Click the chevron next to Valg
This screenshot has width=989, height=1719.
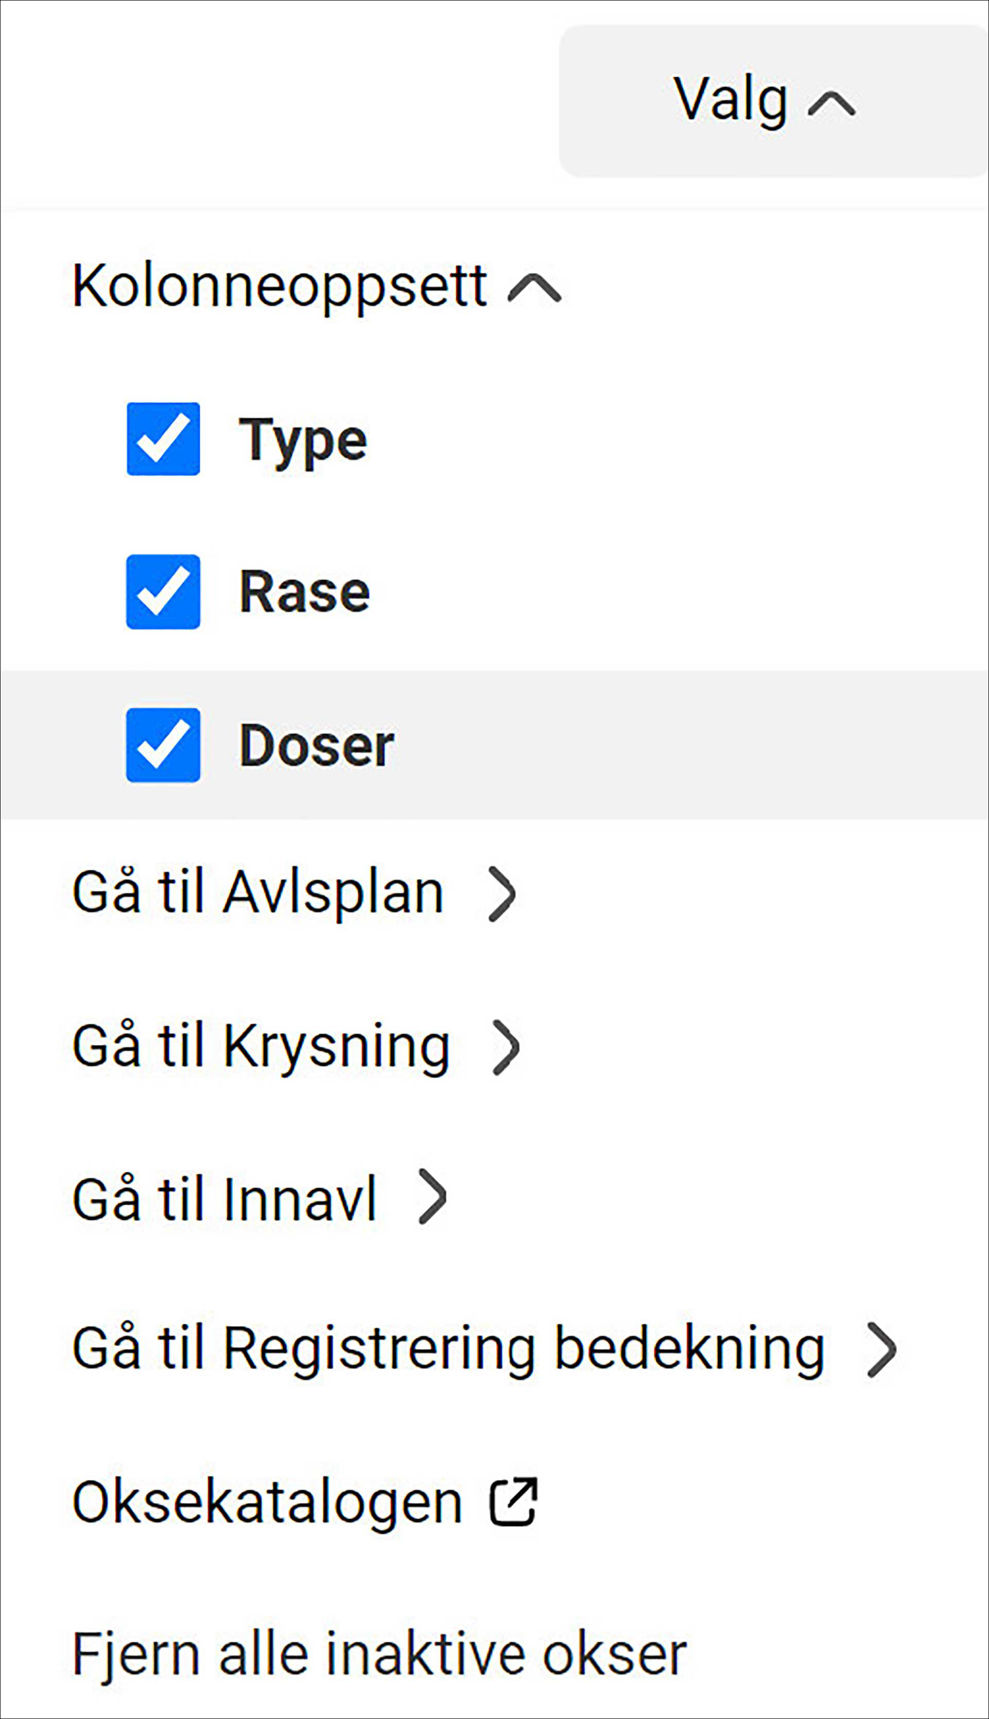coord(831,104)
